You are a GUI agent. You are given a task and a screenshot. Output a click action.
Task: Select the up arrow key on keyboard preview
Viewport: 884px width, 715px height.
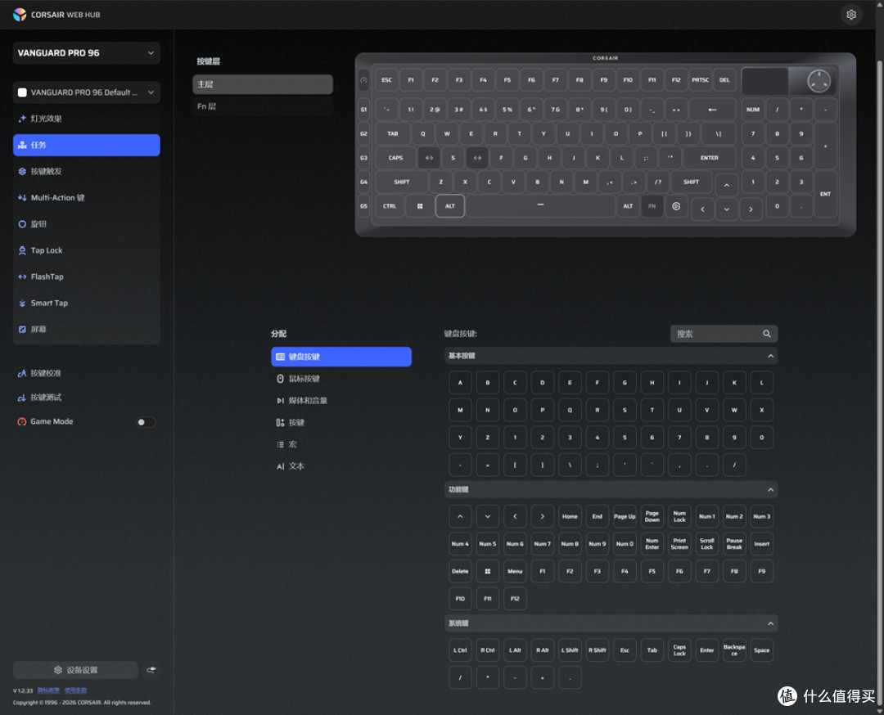[x=727, y=185]
